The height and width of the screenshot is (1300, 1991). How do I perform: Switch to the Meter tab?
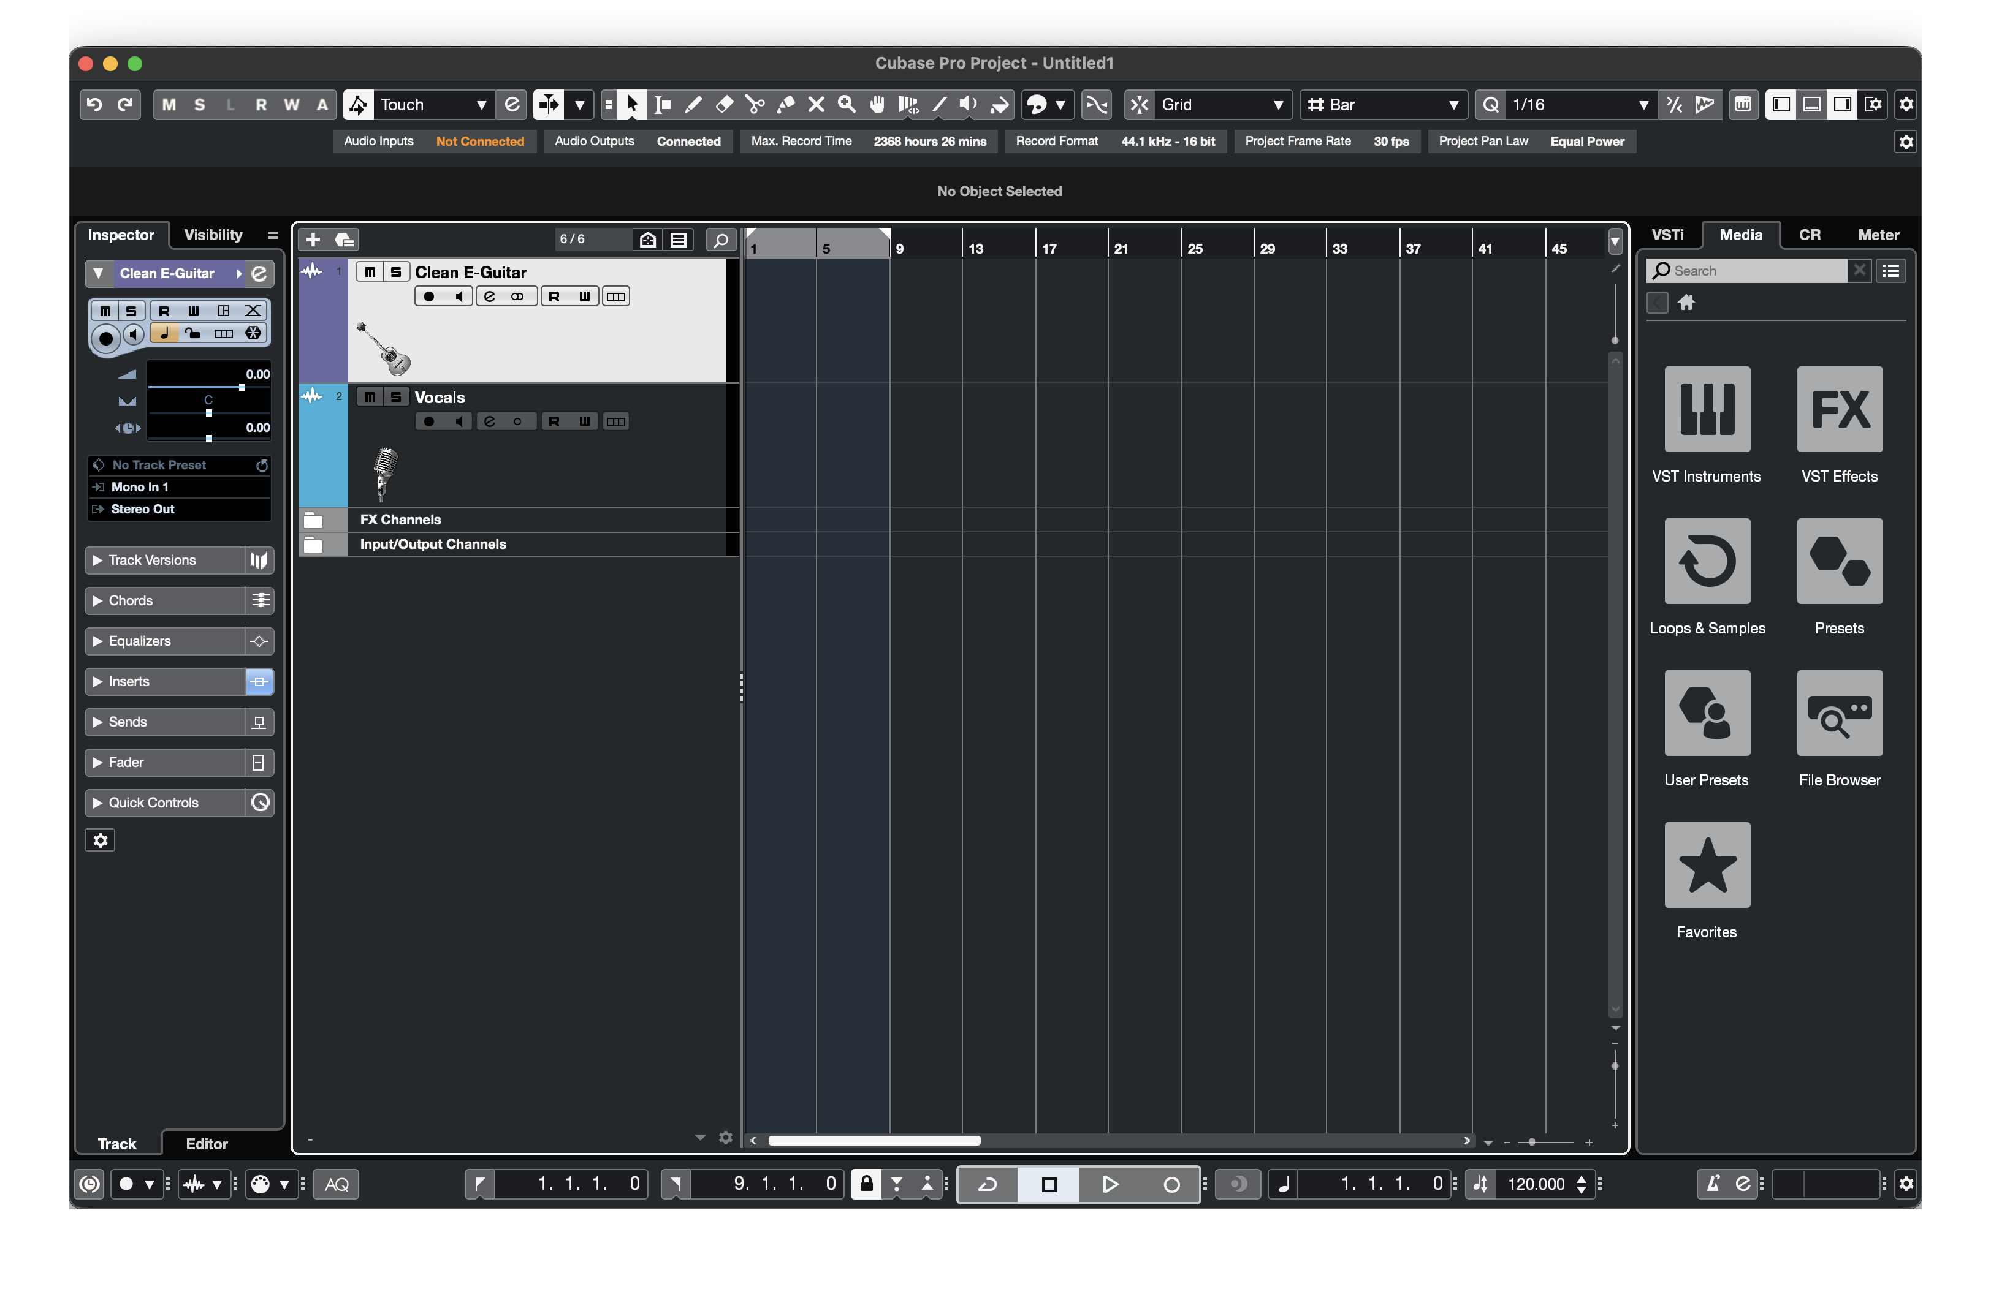(1878, 235)
